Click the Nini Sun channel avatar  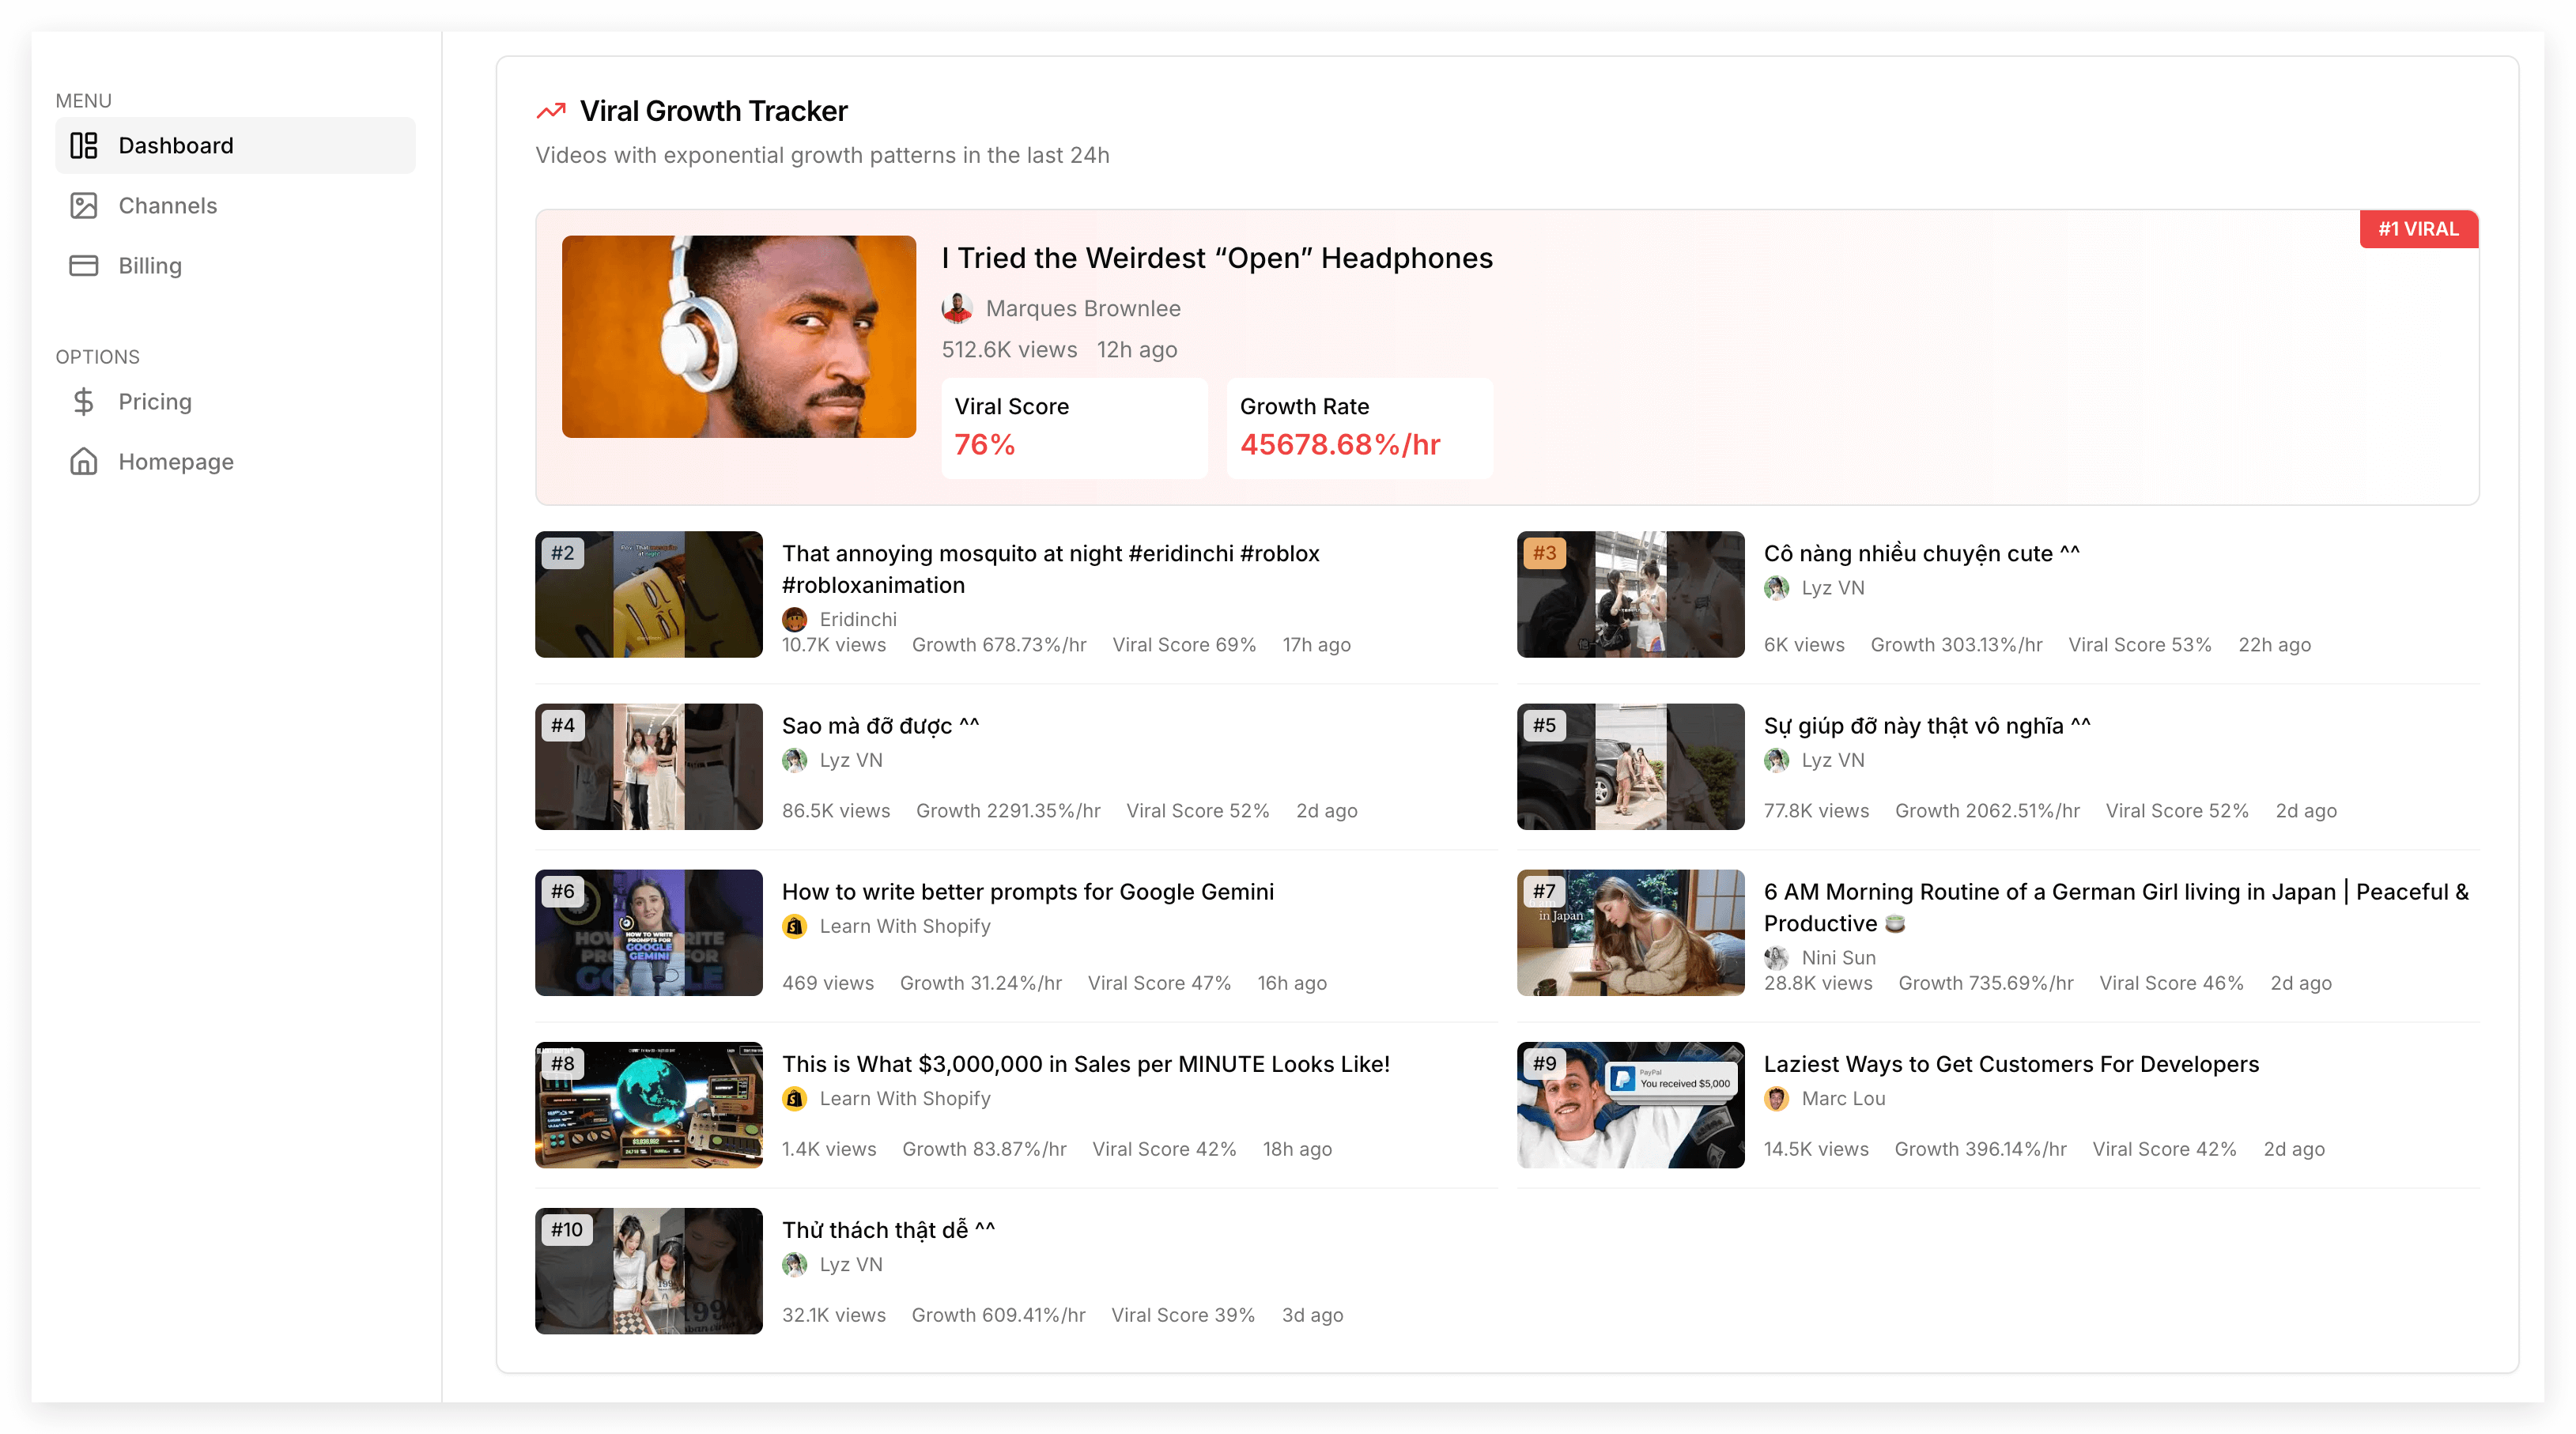(1776, 958)
